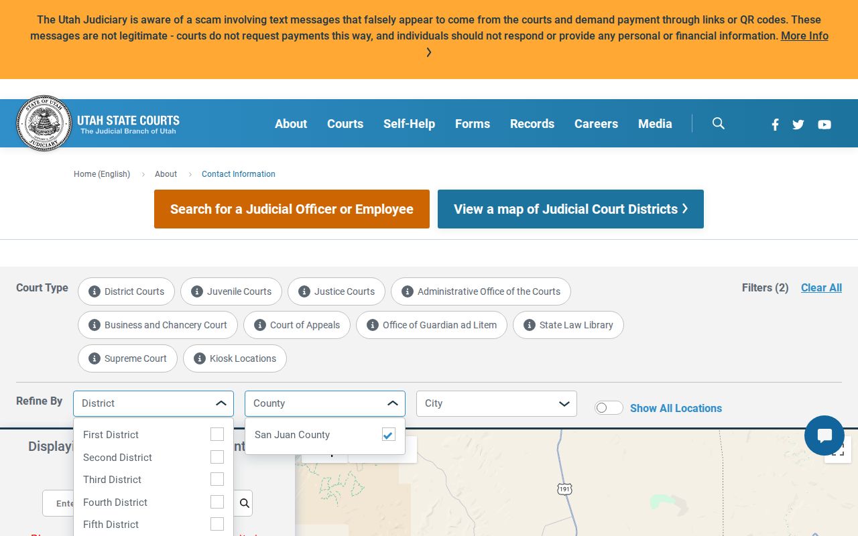Image resolution: width=858 pixels, height=536 pixels.
Task: Open the YouTube icon in header
Action: (824, 124)
